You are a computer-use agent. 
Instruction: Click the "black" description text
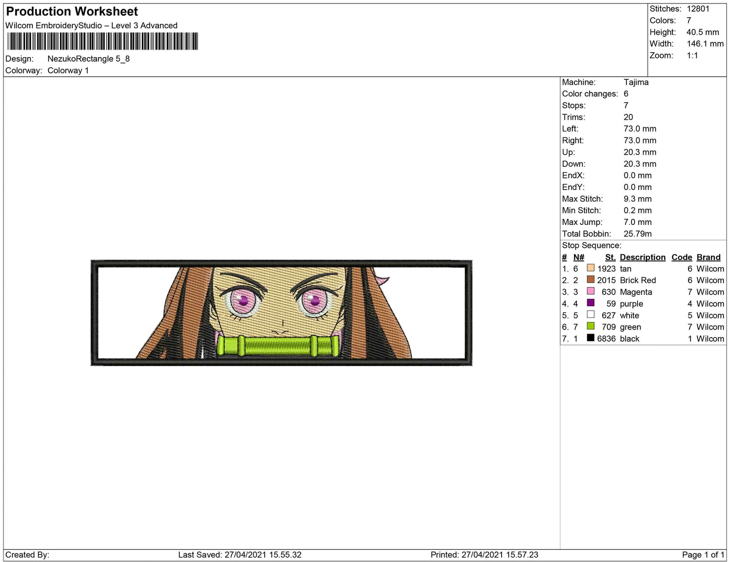pos(629,339)
